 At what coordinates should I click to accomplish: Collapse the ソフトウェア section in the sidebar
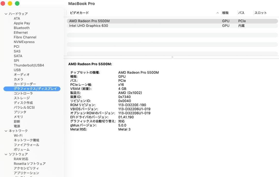click(x=6, y=154)
